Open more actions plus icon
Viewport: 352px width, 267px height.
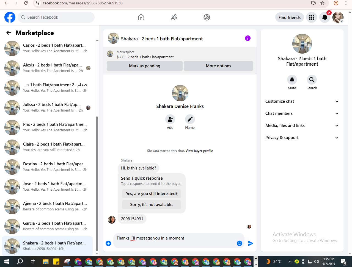click(x=108, y=243)
